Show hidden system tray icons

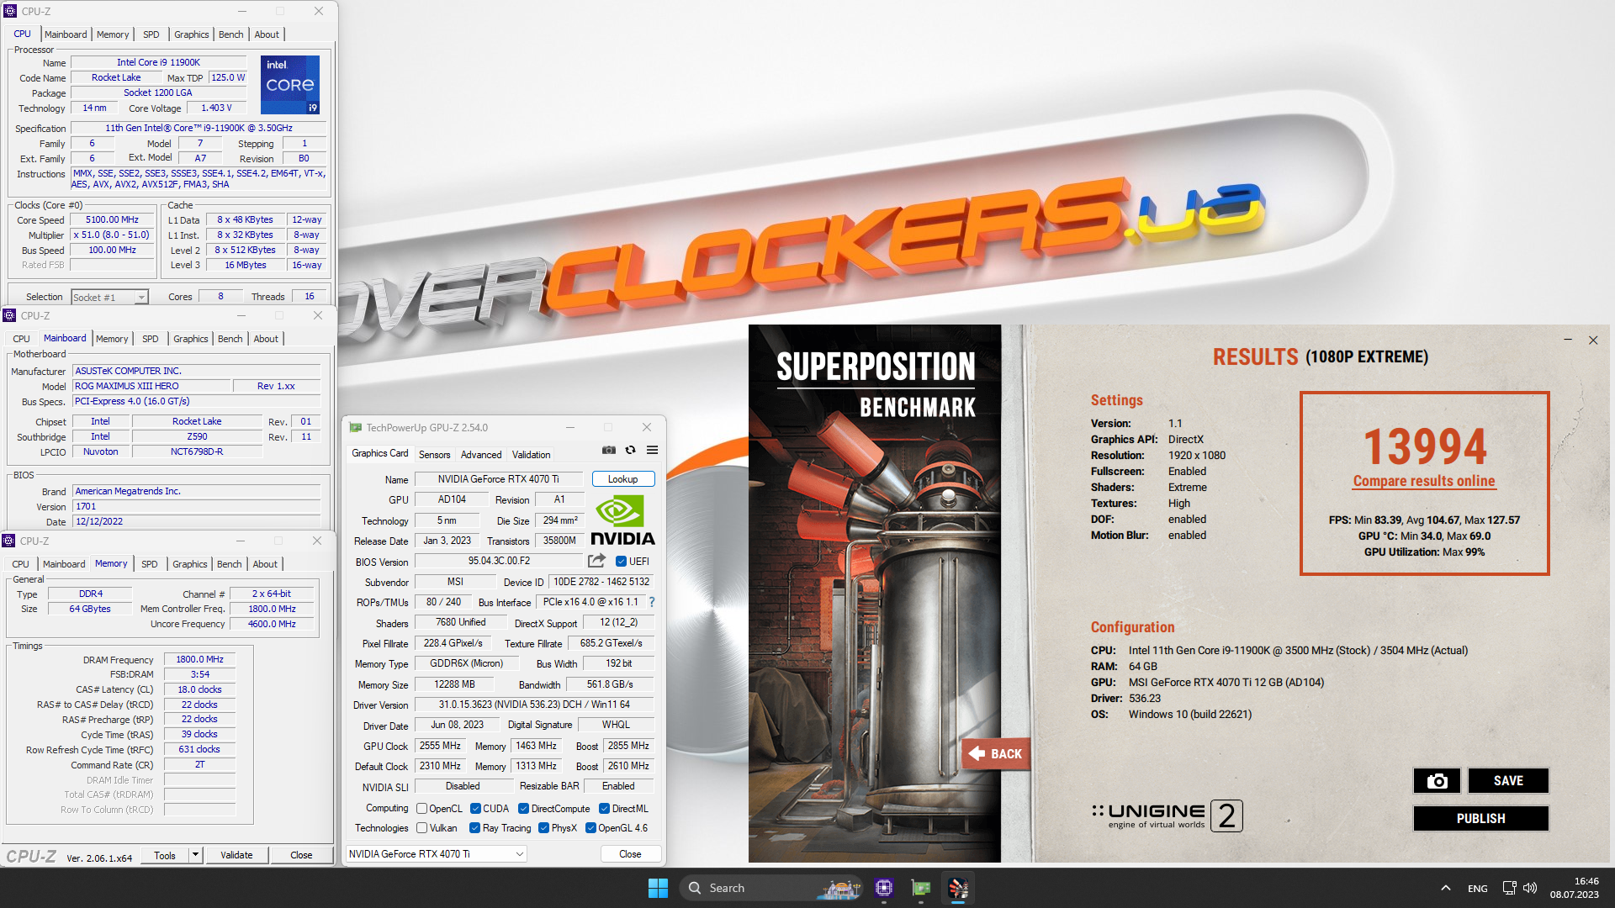click(x=1445, y=888)
